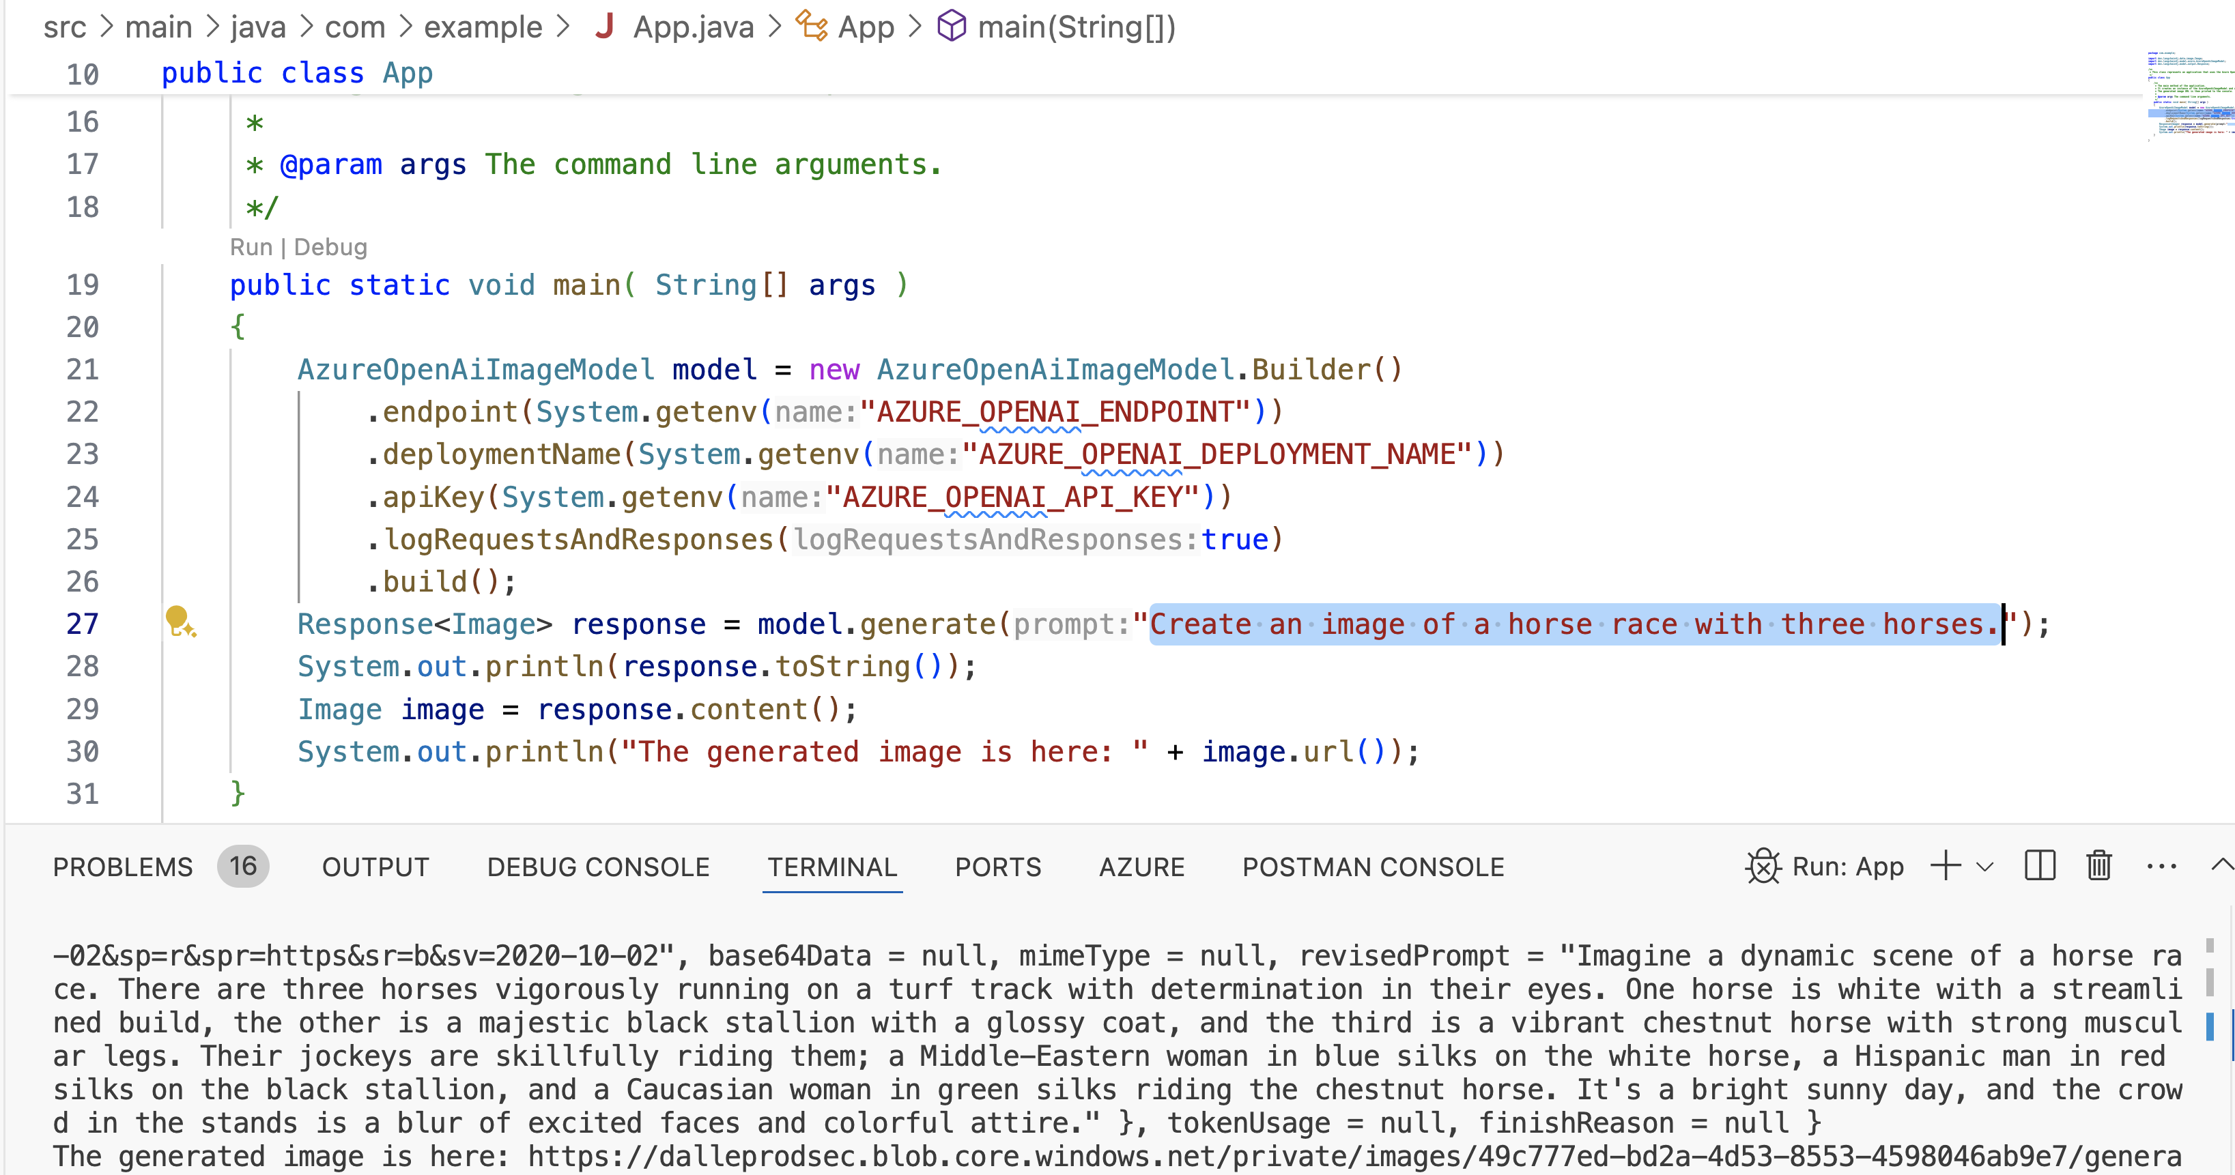Click the "AZURE_OPENAI_API_KEY" string
The height and width of the screenshot is (1175, 2235).
pos(1013,497)
